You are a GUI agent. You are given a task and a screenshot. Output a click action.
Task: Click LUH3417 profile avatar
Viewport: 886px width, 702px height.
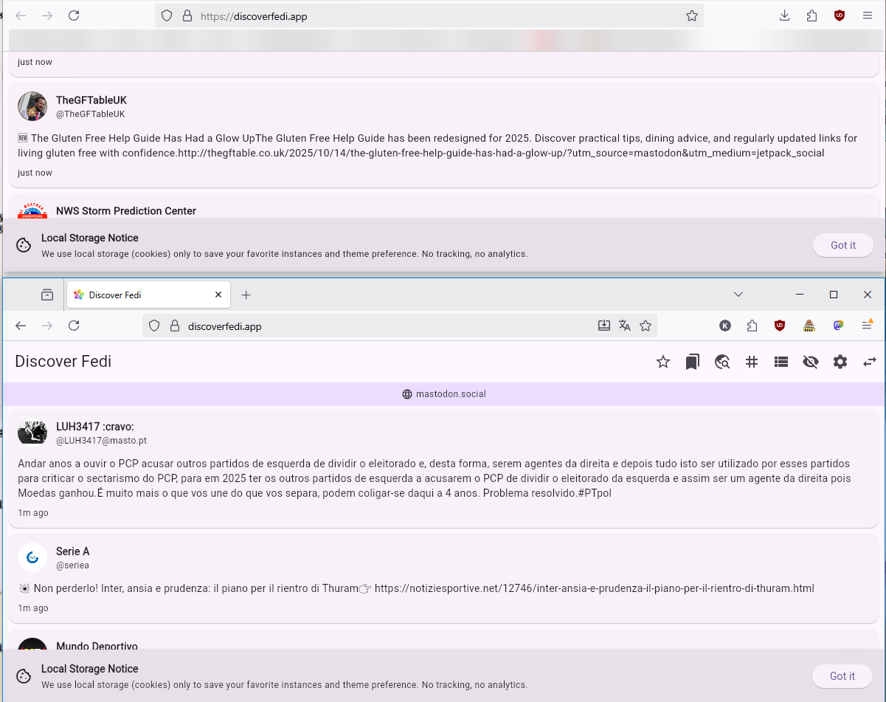coord(32,433)
